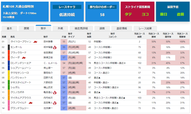Click horse name ブラックカード
The height and width of the screenshot is (114, 191).
(x=19, y=53)
